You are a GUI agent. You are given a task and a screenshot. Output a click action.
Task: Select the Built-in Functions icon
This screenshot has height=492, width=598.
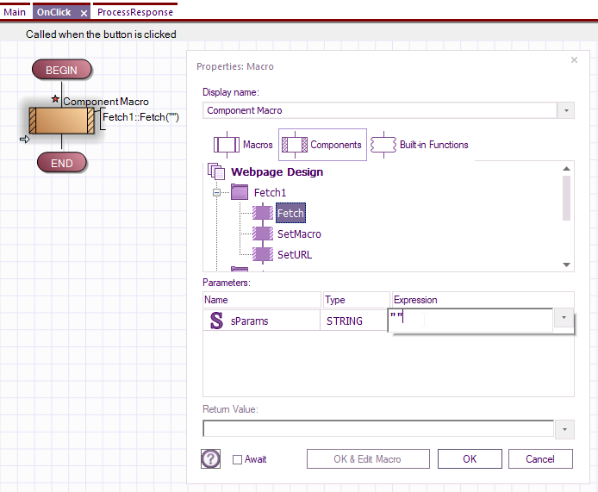[x=383, y=145]
